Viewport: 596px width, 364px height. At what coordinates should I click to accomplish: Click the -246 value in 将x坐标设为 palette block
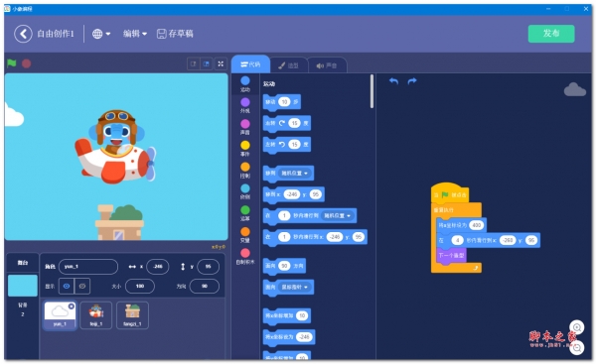coord(304,337)
